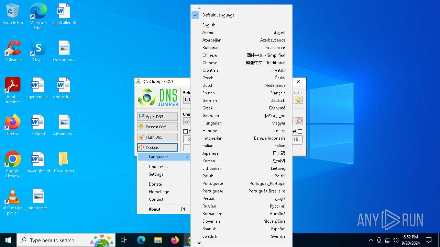
Task: Select Croatian Hrvatski
Action: pyautogui.click(x=241, y=70)
